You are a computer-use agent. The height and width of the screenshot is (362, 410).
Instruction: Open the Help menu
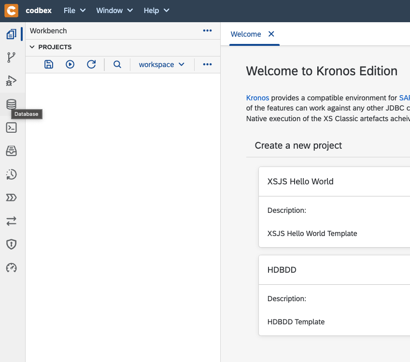point(156,11)
